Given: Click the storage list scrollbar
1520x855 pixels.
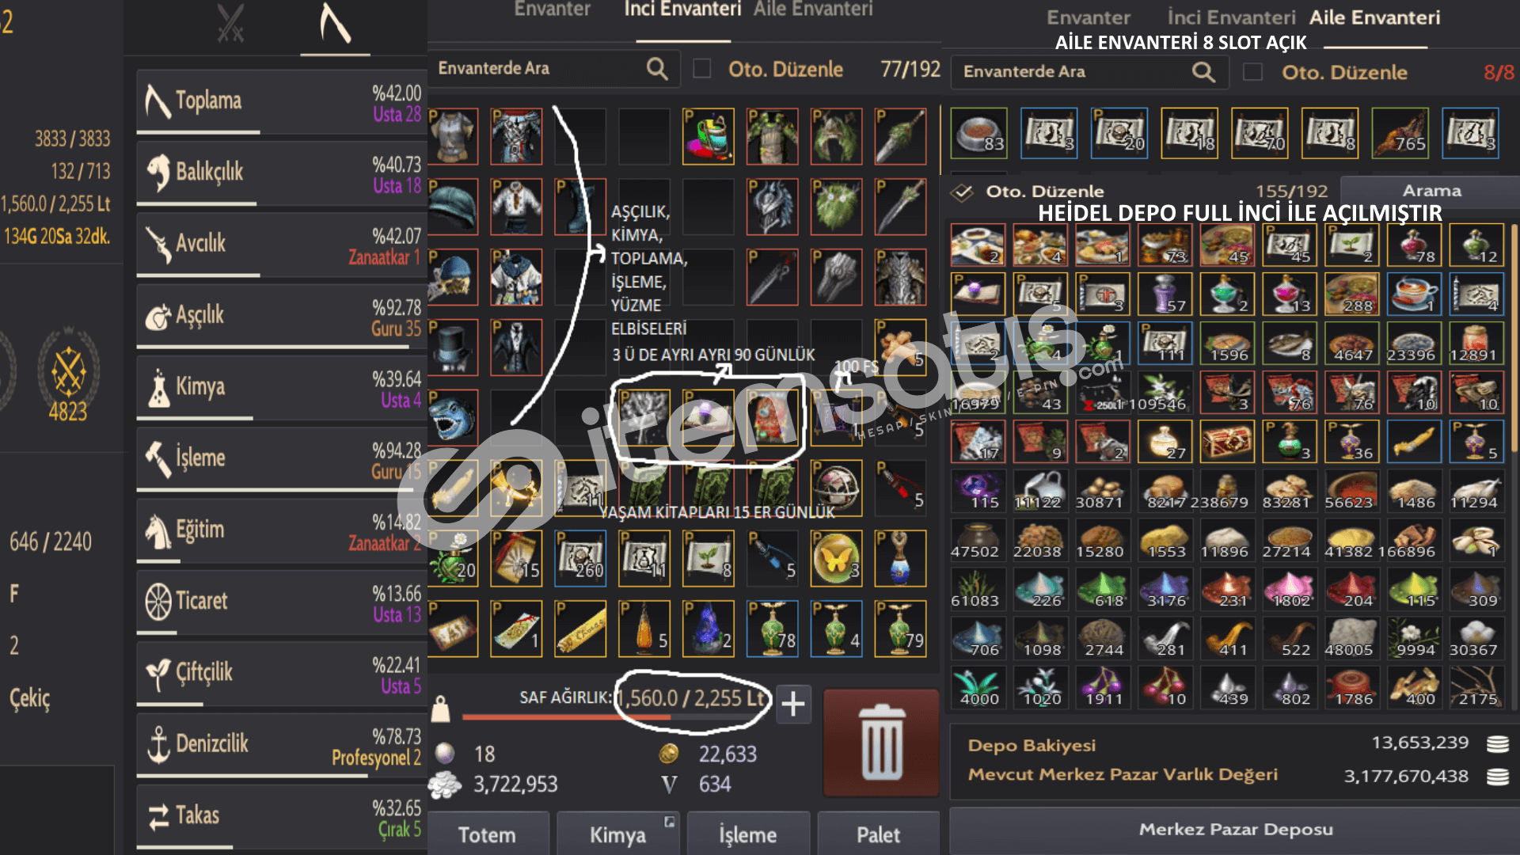Looking at the screenshot, I should pos(1514,340).
